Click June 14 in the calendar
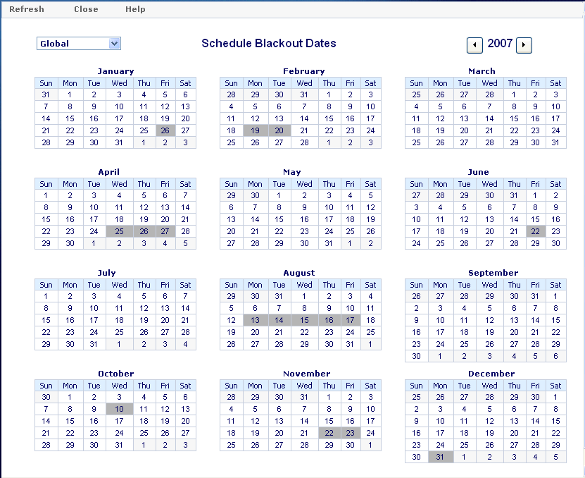 click(515, 219)
